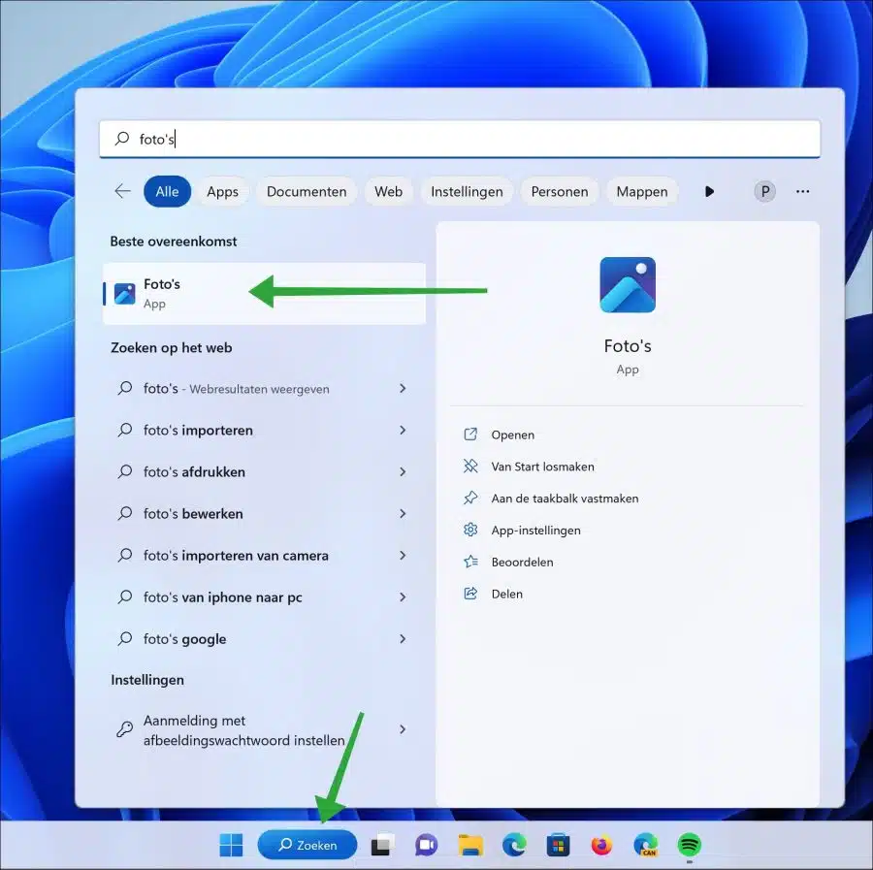
Task: Switch to the Documenten filter tab
Action: coord(307,191)
